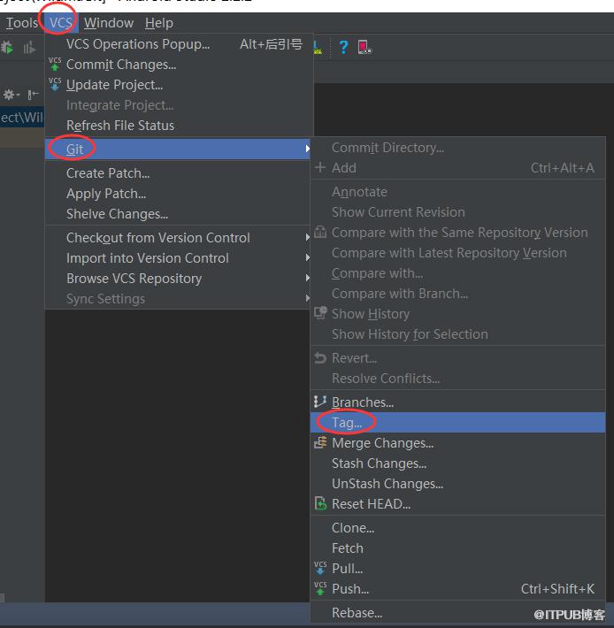Select Reset HEAD option
Viewport: 614px width, 628px height.
coord(457,504)
